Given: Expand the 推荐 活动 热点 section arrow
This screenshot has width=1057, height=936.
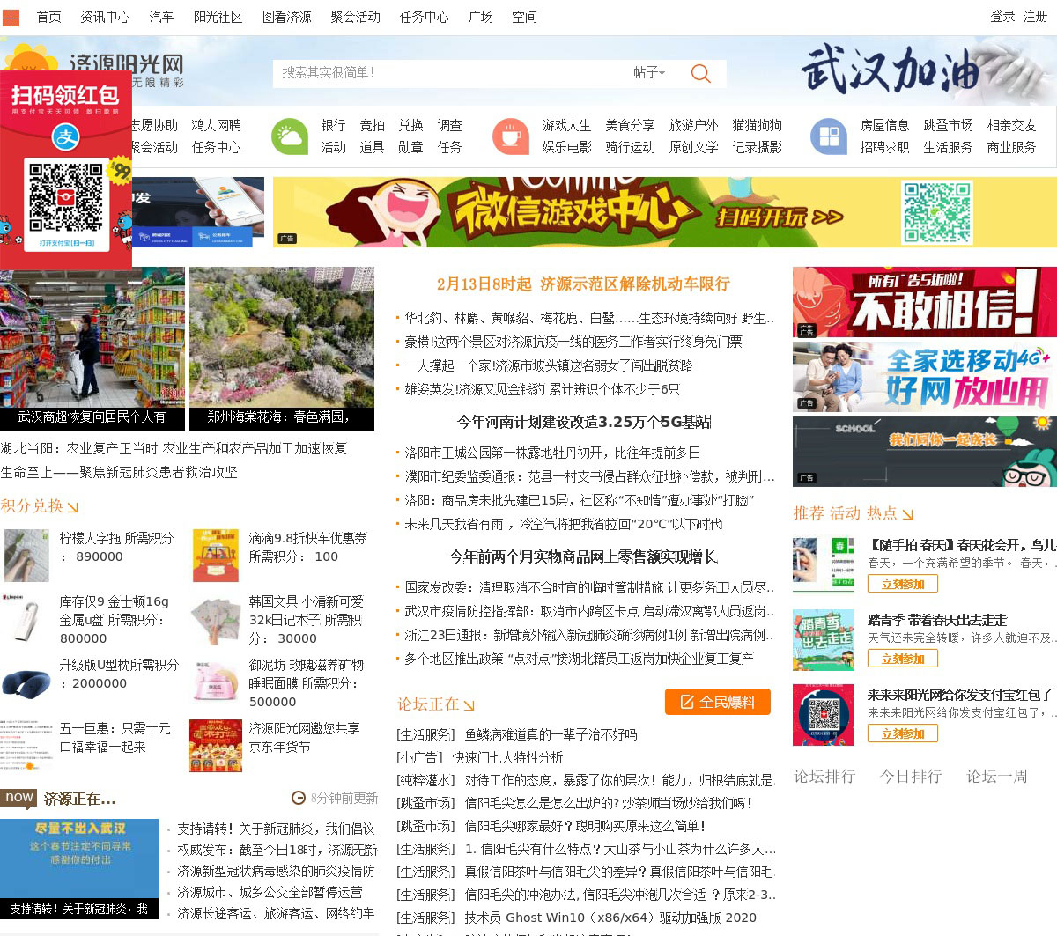Looking at the screenshot, I should 908,514.
